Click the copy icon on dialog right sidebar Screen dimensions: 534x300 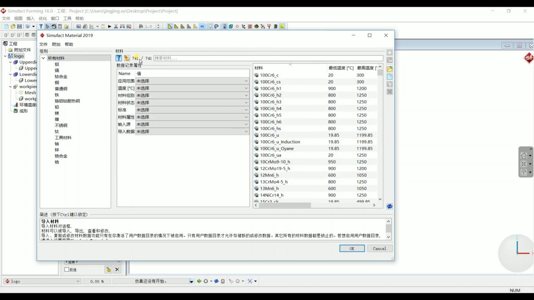click(x=389, y=84)
